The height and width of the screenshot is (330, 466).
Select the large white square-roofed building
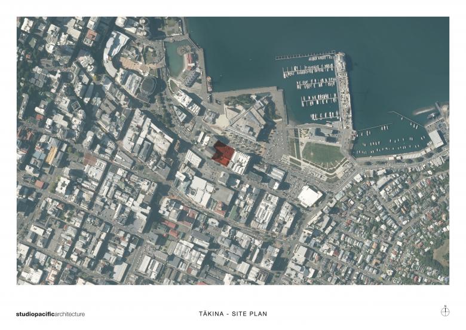pos(309,196)
